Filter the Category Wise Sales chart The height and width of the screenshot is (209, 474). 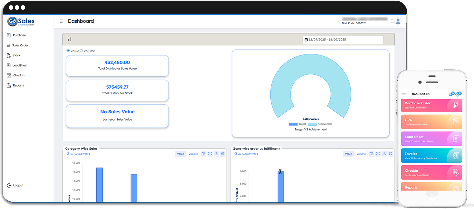[204, 154]
